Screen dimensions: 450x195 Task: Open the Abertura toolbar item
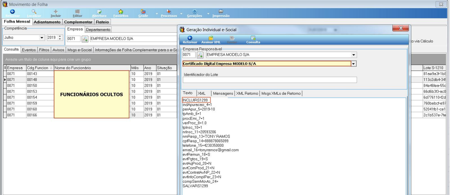pyautogui.click(x=99, y=13)
